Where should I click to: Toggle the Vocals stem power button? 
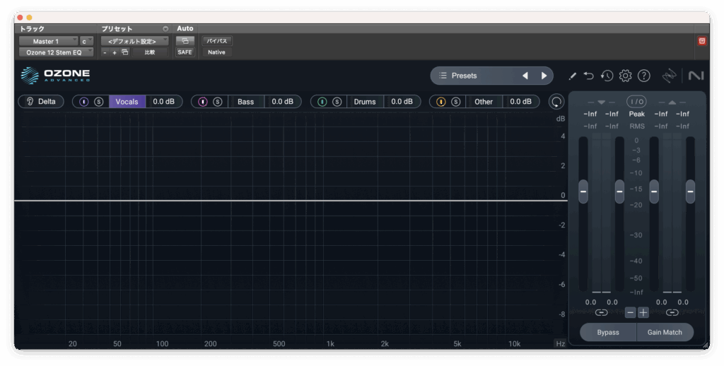[x=84, y=102]
